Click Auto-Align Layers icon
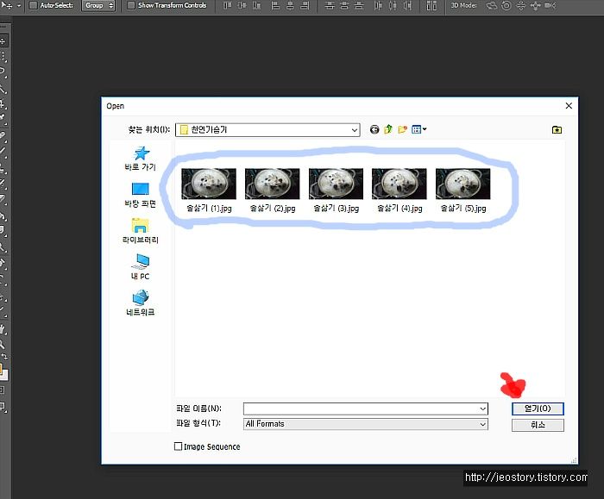The height and width of the screenshot is (499, 604). tap(431, 5)
